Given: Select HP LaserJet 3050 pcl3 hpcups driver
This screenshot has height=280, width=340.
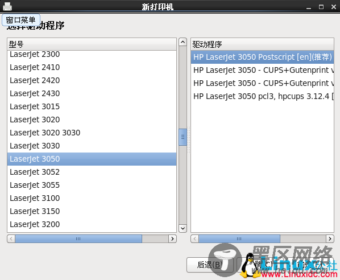Looking at the screenshot, I should click(x=262, y=96).
